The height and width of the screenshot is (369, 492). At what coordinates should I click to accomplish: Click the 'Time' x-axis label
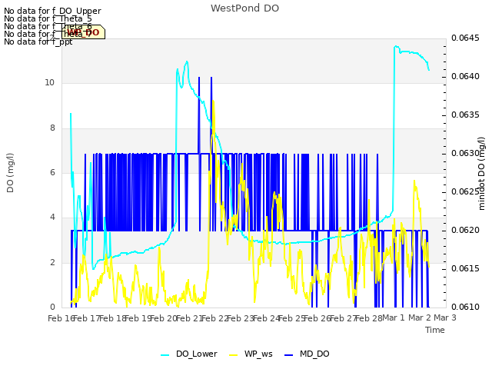[x=435, y=330]
